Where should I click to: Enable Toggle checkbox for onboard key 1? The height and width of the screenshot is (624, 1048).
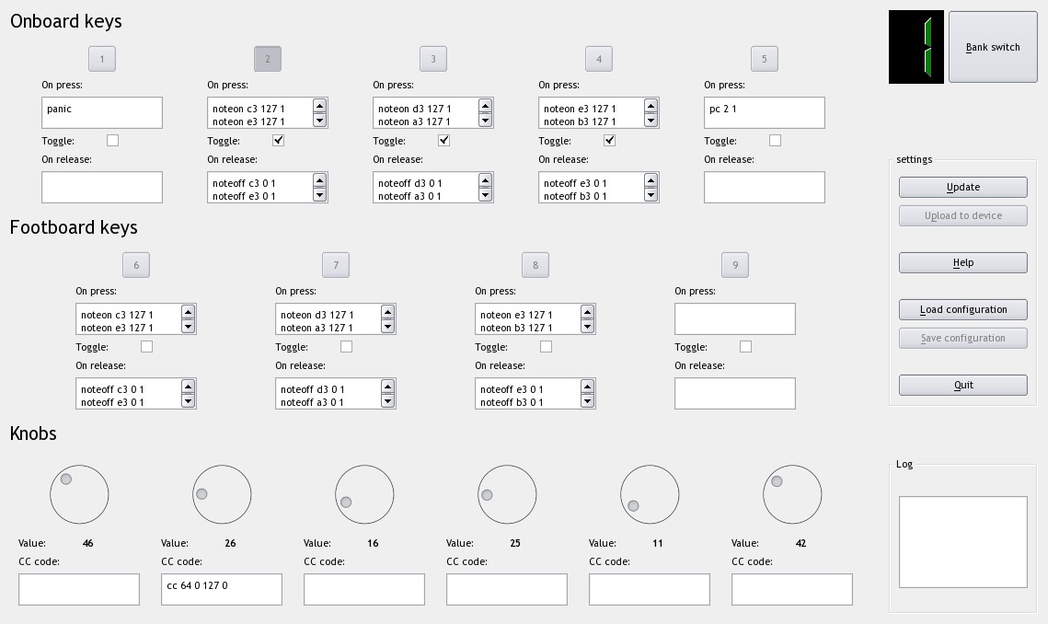coord(112,141)
